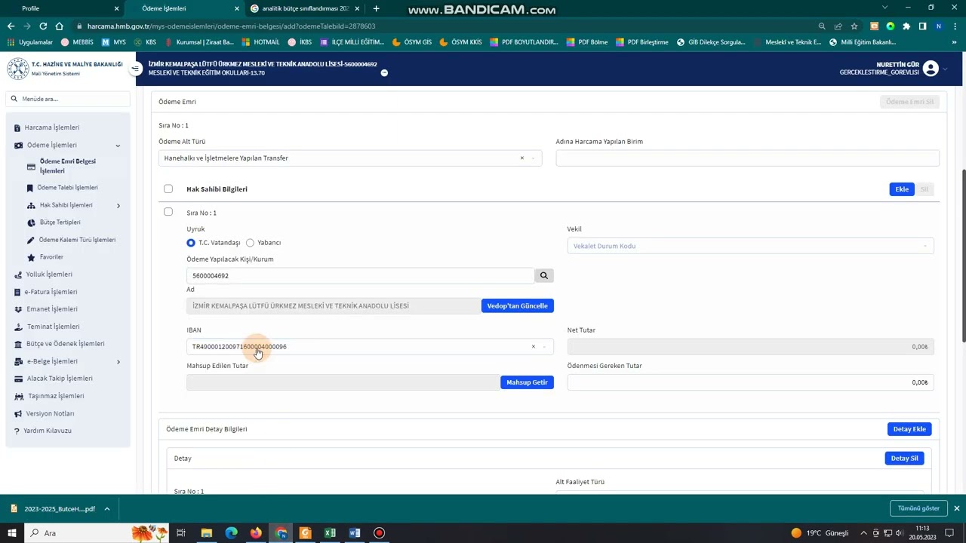The height and width of the screenshot is (543, 966).
Task: Open the PDF Birleştirme bookmark
Action: pyautogui.click(x=642, y=42)
